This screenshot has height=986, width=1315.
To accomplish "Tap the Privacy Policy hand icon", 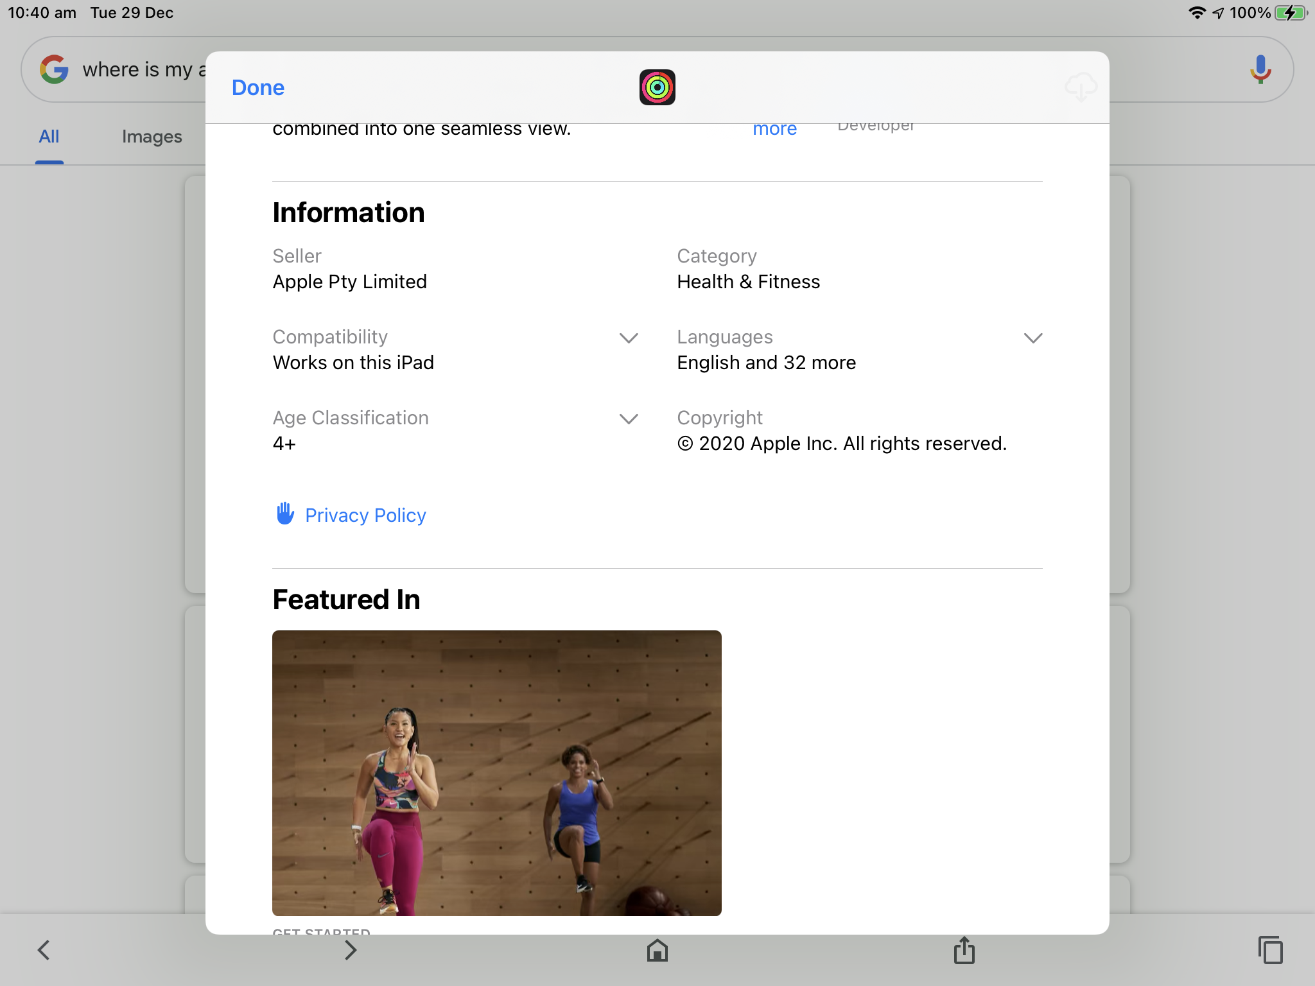I will 285,514.
